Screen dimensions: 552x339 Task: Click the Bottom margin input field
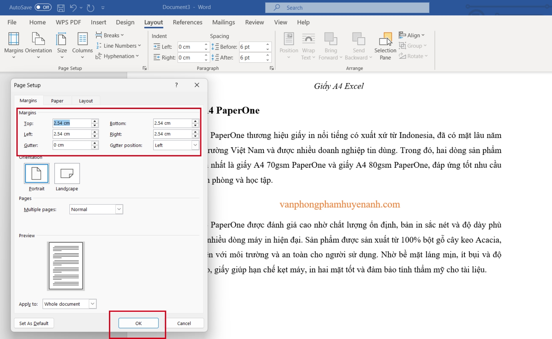[x=173, y=123]
